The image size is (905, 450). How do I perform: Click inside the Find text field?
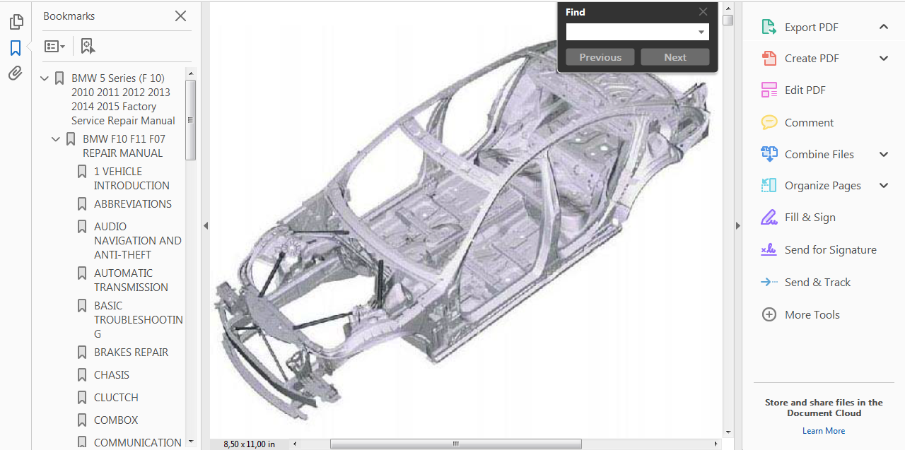tap(631, 32)
